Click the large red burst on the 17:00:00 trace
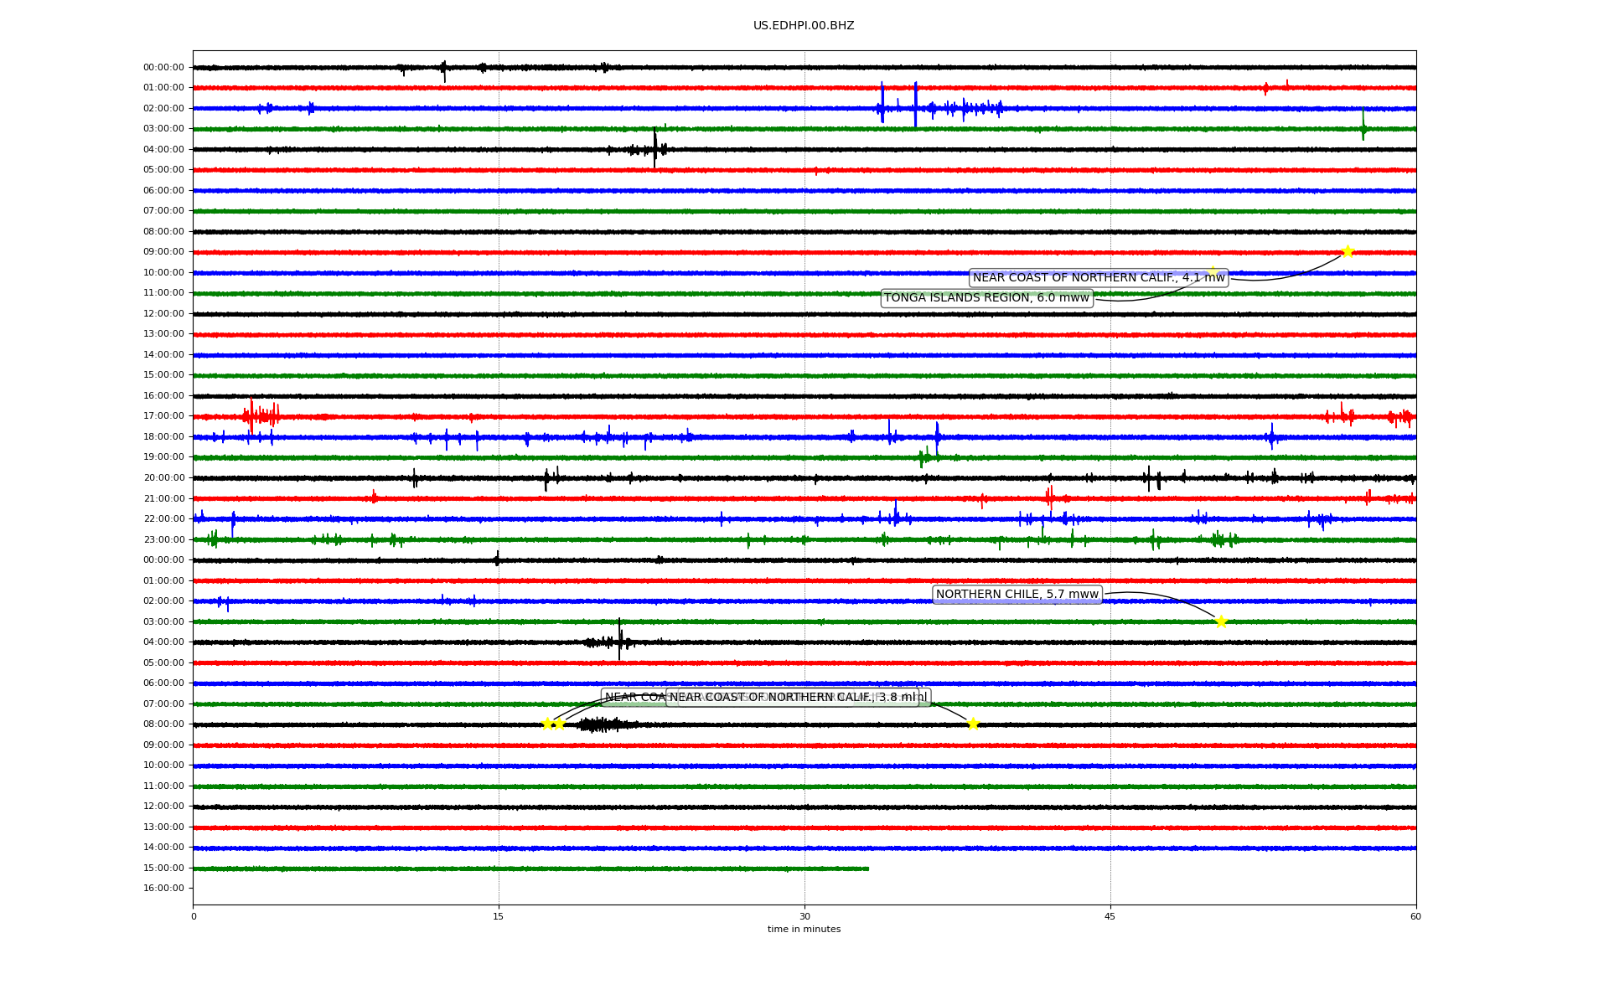This screenshot has height=1005, width=1609. 261,415
